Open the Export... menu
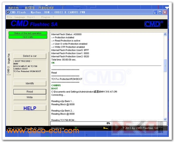This screenshot has width=174, height=142. [x=33, y=17]
